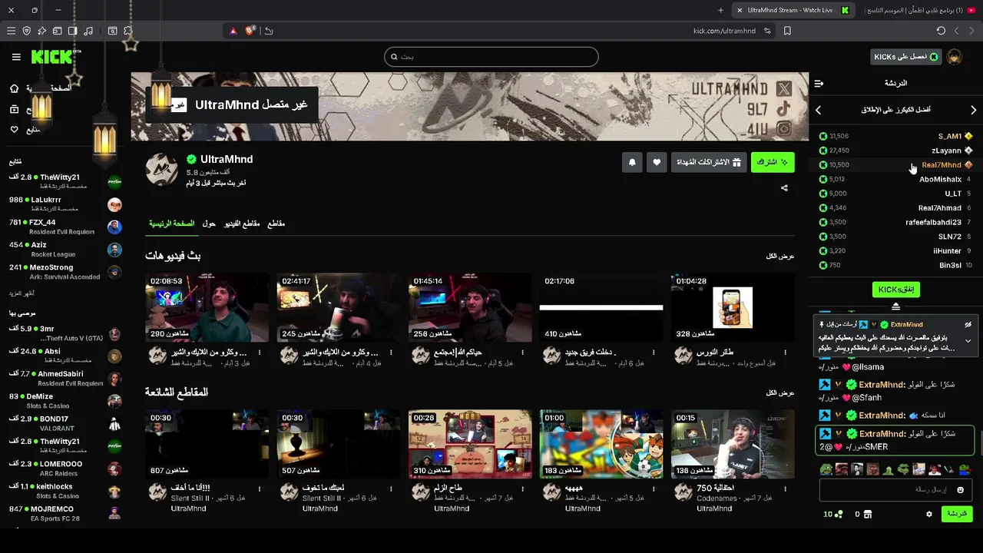Open MezoStrong channel in sidebar
This screenshot has width=983, height=553.
pos(65,271)
